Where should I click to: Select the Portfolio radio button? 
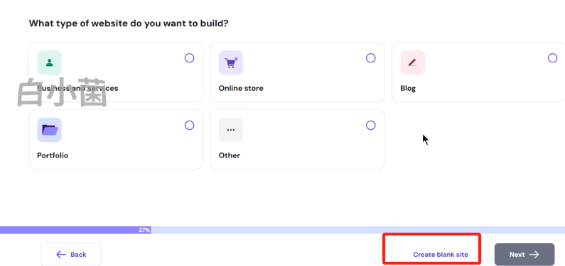coord(190,125)
